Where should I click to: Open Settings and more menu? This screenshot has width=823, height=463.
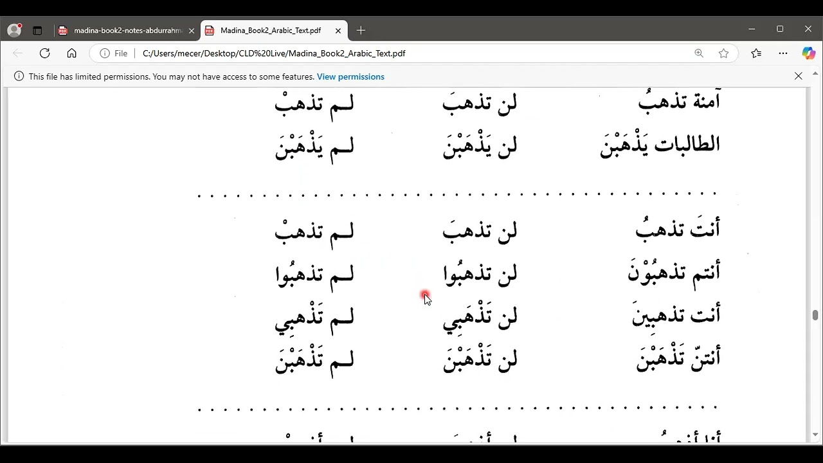pos(783,53)
